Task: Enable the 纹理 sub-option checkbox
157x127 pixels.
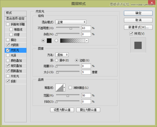Action: 11,35
